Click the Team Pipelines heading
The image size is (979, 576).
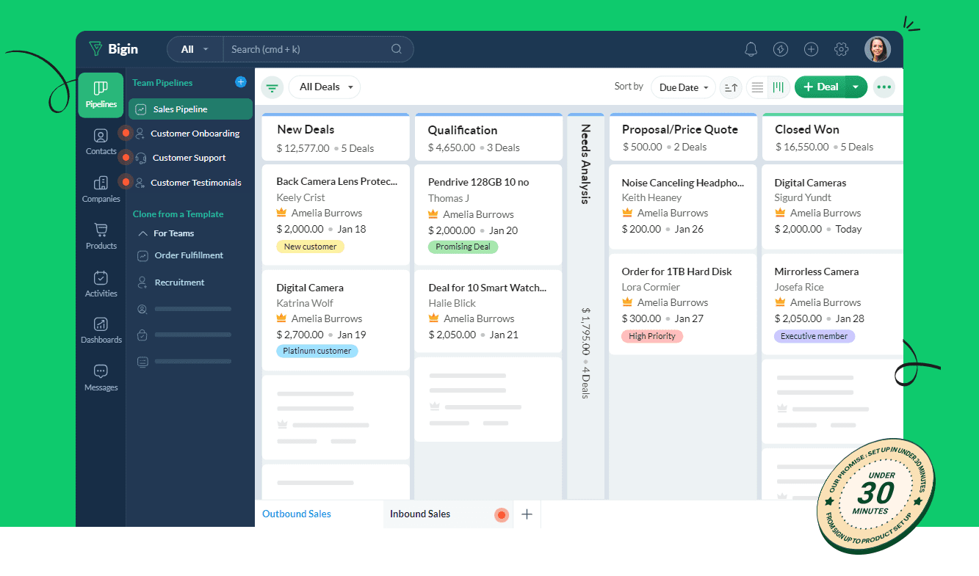click(162, 83)
